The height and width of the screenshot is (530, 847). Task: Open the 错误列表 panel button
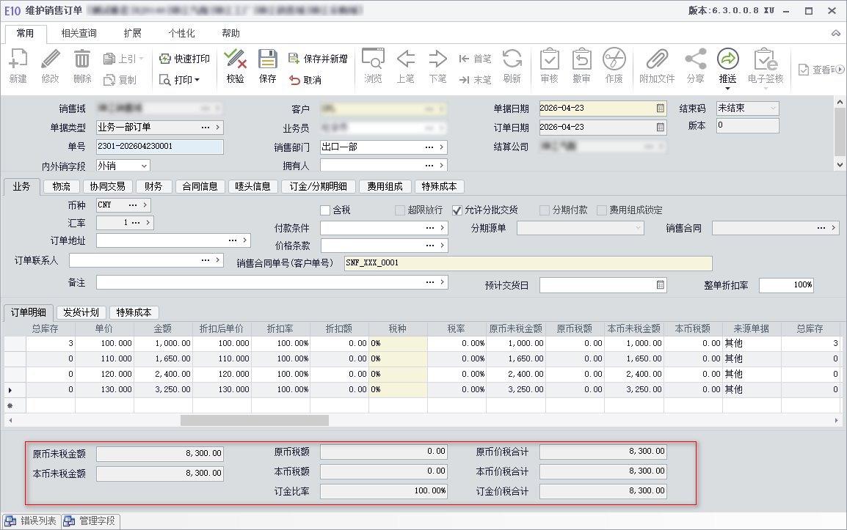point(32,520)
